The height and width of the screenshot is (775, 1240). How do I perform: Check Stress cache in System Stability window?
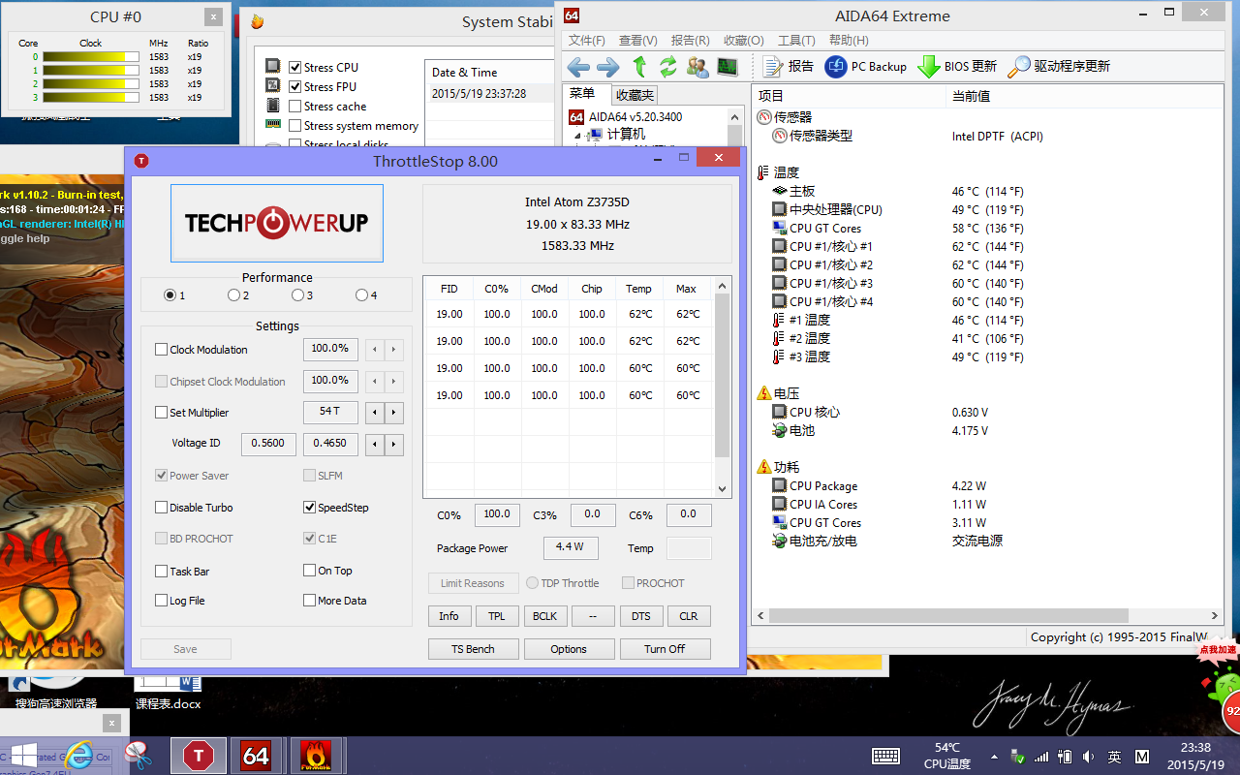click(x=295, y=107)
